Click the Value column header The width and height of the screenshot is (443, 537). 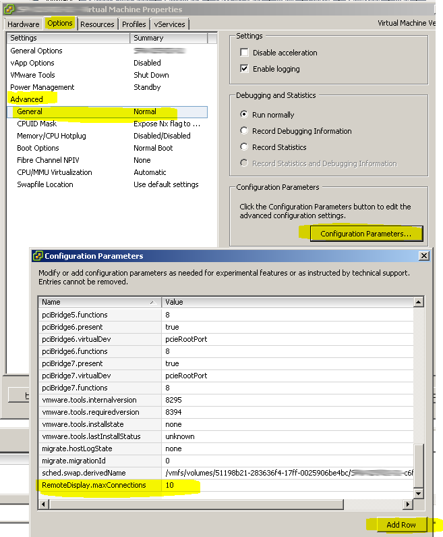click(x=287, y=302)
